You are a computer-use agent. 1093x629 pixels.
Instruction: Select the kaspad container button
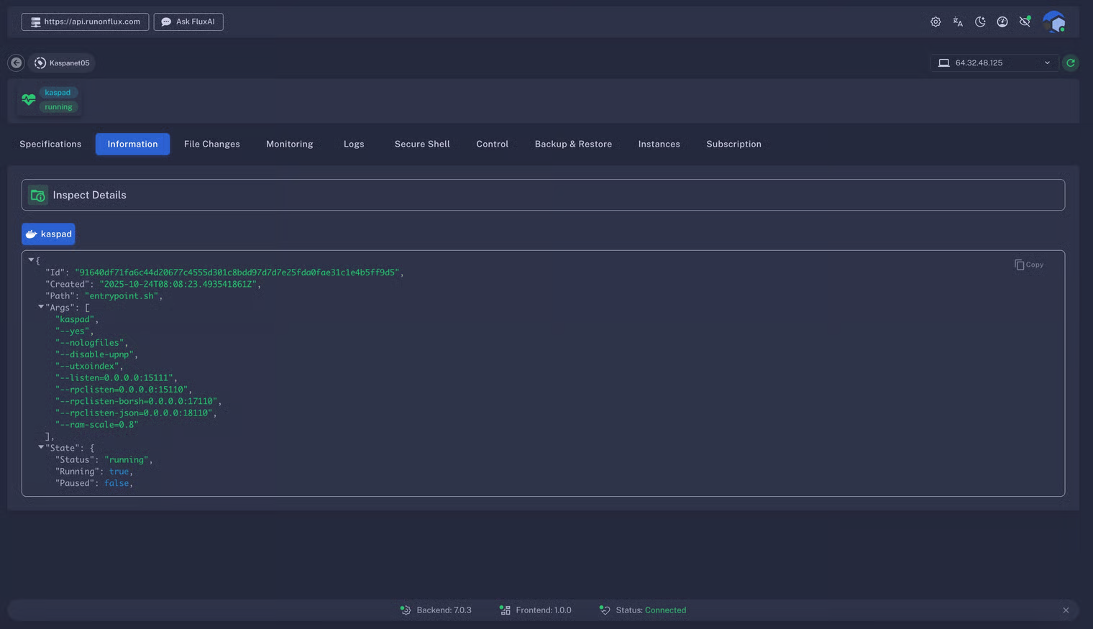click(x=48, y=234)
